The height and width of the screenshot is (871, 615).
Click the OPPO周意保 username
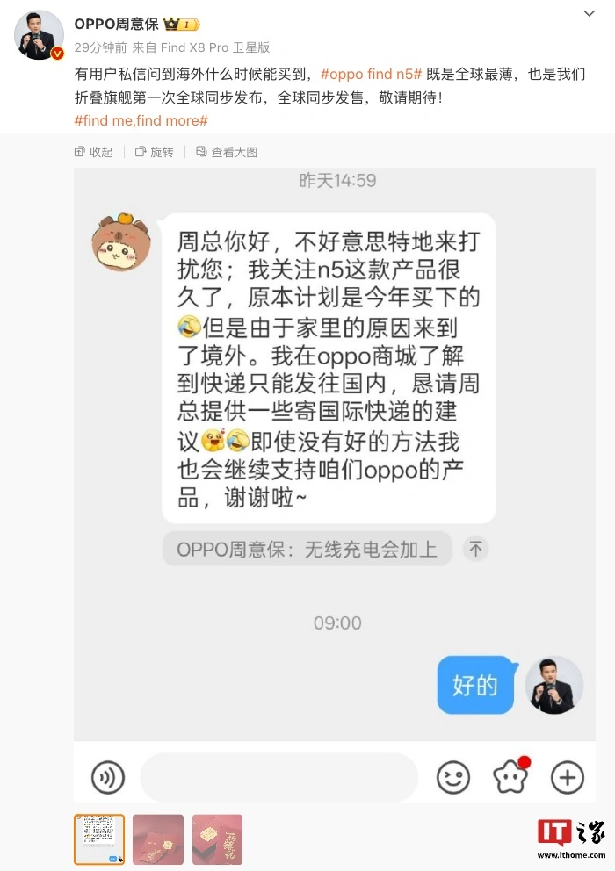(116, 24)
